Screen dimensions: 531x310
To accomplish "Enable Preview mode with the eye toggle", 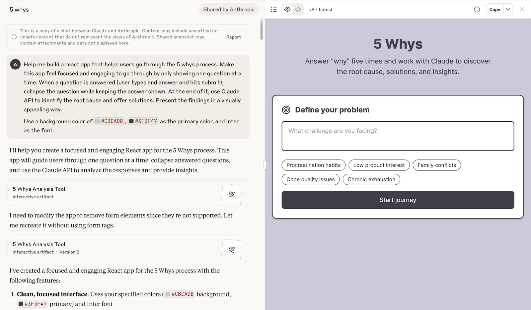I will pyautogui.click(x=287, y=9).
